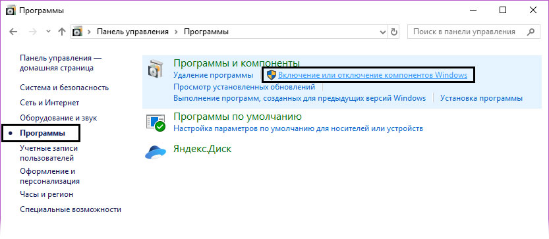Open Включение или отключение компонентов Windows
Image resolution: width=549 pixels, height=239 pixels.
372,75
